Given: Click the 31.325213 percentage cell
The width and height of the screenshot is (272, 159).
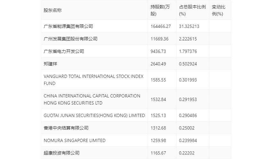Looking at the screenshot, I should click(x=189, y=26).
